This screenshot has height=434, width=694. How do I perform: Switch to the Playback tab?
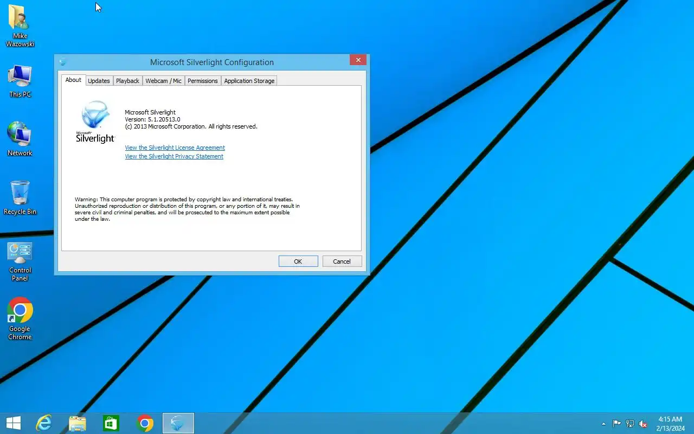click(127, 81)
